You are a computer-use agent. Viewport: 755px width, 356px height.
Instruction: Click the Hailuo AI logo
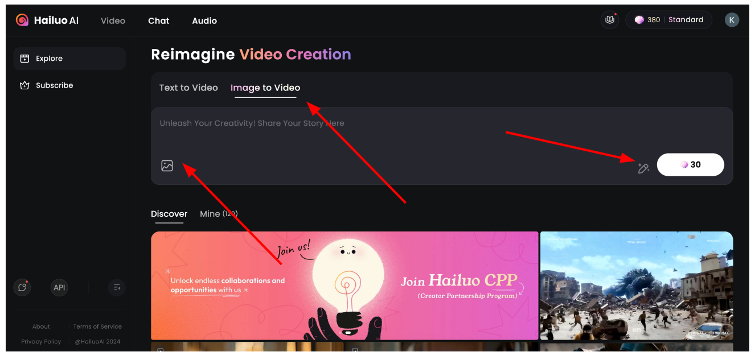tap(47, 20)
